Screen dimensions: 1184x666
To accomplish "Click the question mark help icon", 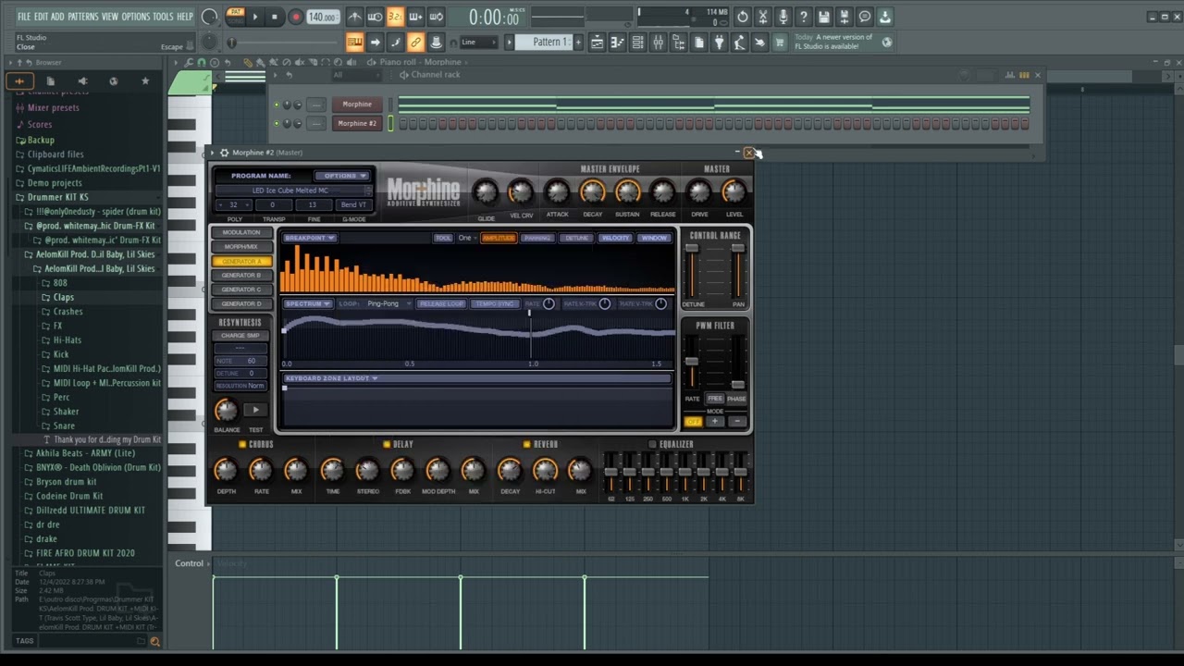I will 803,17.
